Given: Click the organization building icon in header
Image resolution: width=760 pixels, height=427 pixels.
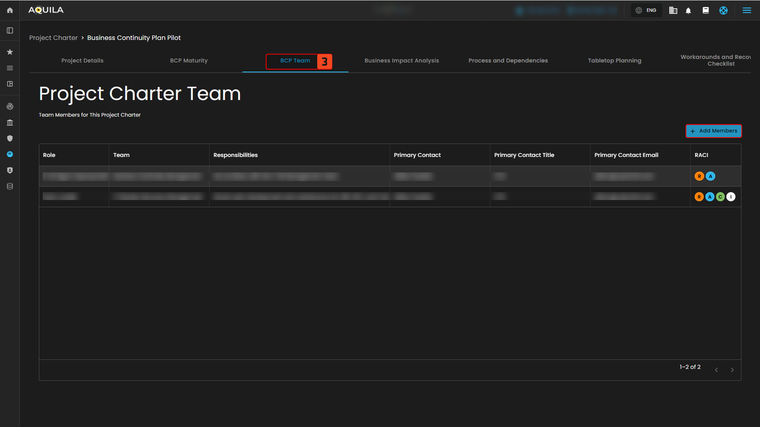Looking at the screenshot, I should coord(673,11).
